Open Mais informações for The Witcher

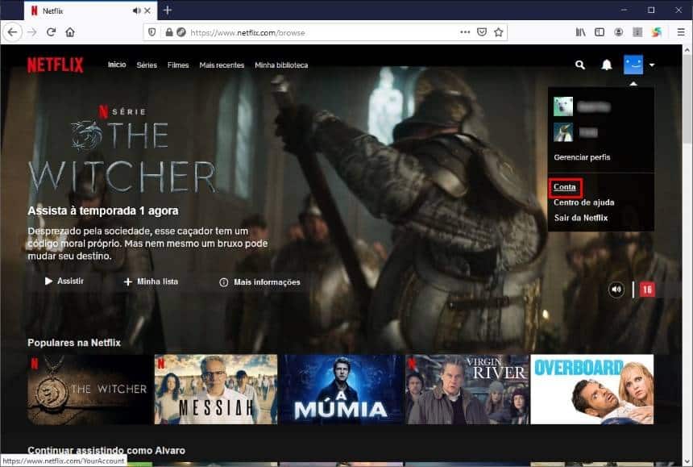click(259, 282)
